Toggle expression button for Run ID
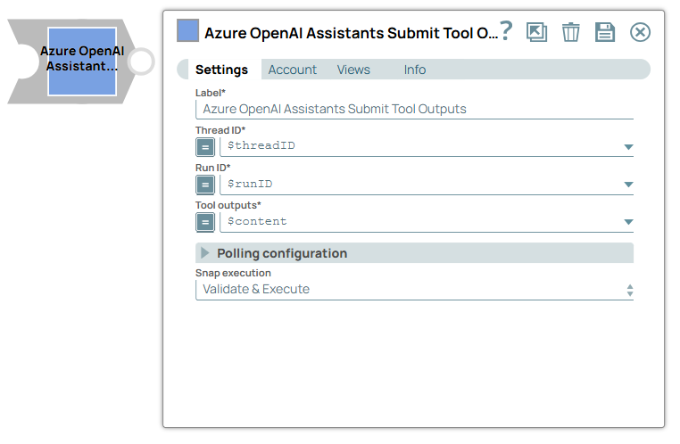Image resolution: width=680 pixels, height=444 pixels. pyautogui.click(x=205, y=185)
